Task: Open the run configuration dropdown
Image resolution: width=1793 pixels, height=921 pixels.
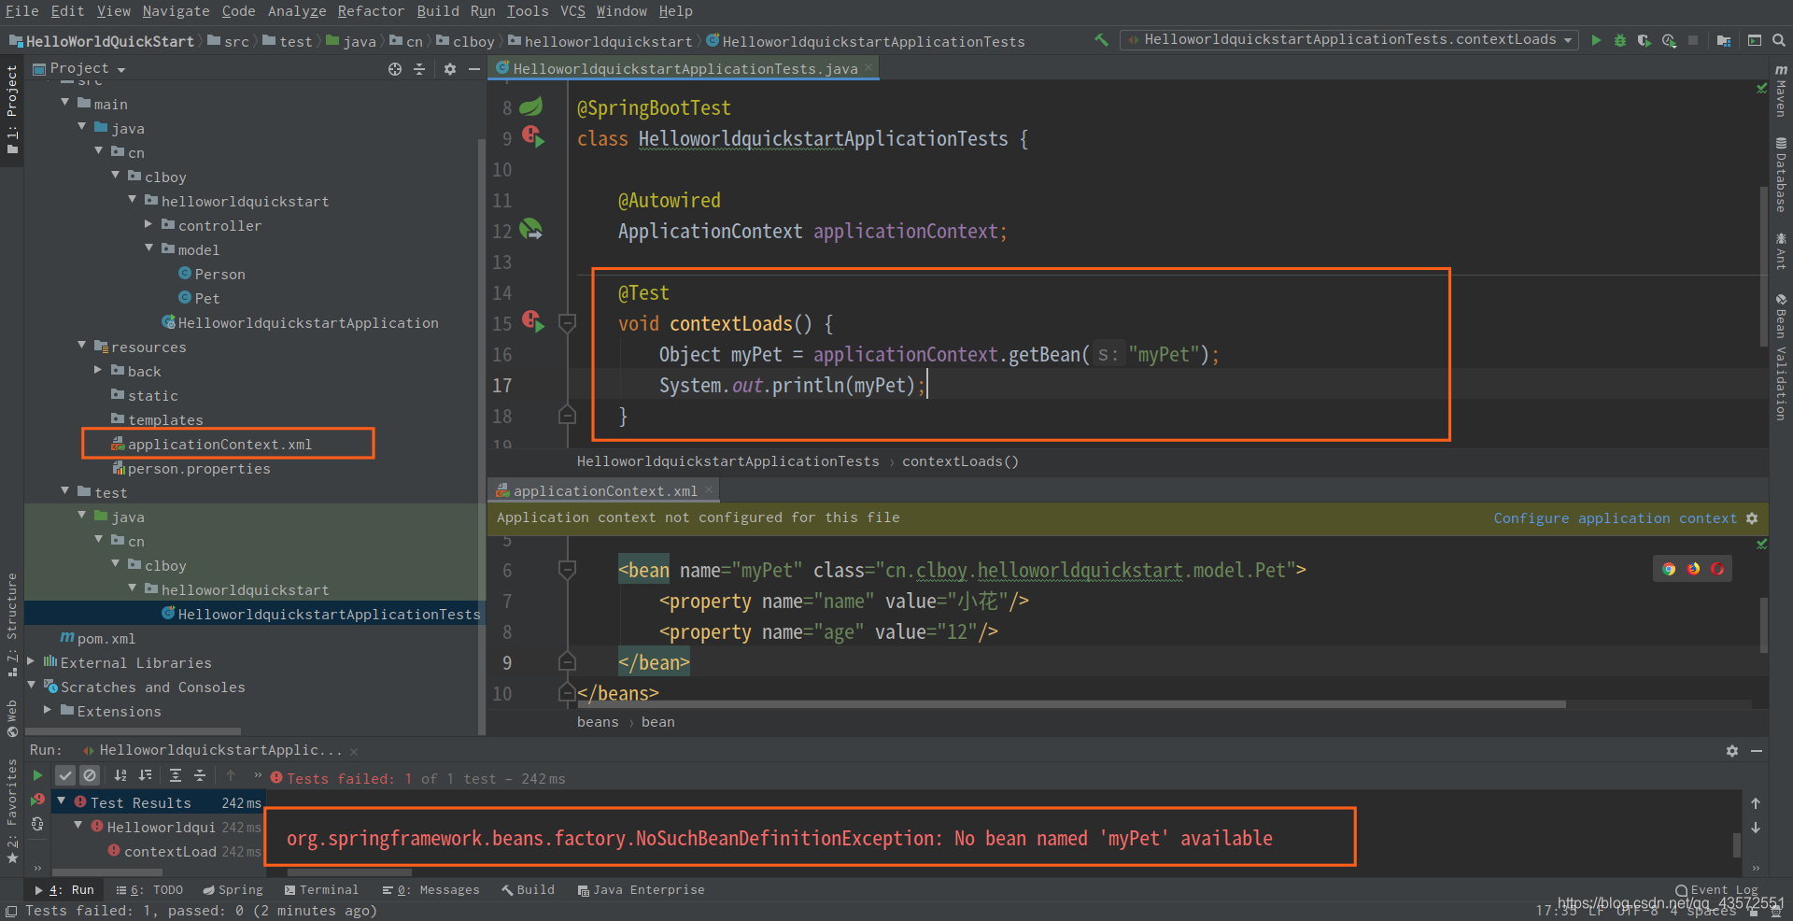Action: (1349, 40)
